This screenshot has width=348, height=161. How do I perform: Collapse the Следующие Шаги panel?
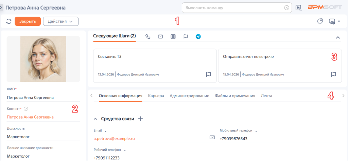[338, 37]
